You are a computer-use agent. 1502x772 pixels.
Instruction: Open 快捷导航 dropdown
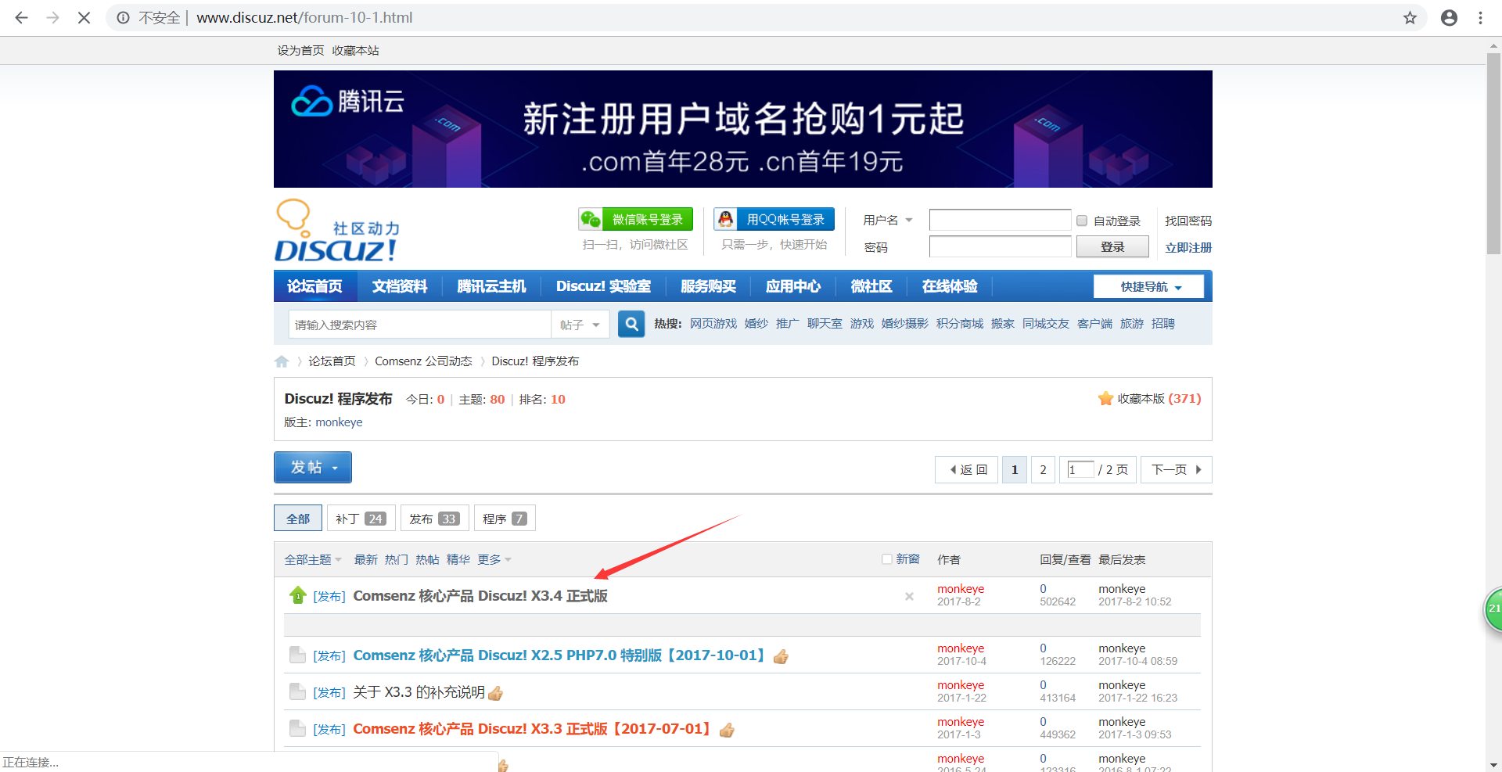[x=1148, y=287]
